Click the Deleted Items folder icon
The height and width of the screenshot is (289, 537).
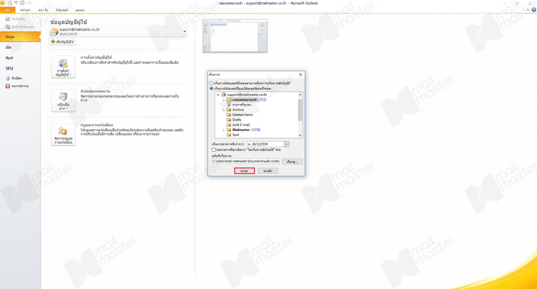[x=229, y=115]
